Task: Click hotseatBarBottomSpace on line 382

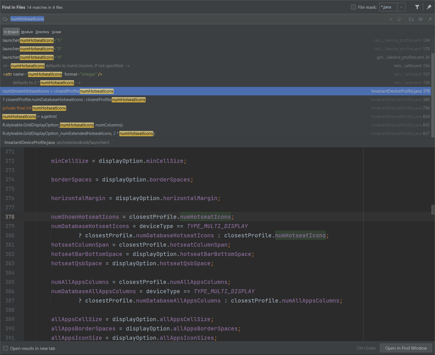Action: pyautogui.click(x=86, y=254)
